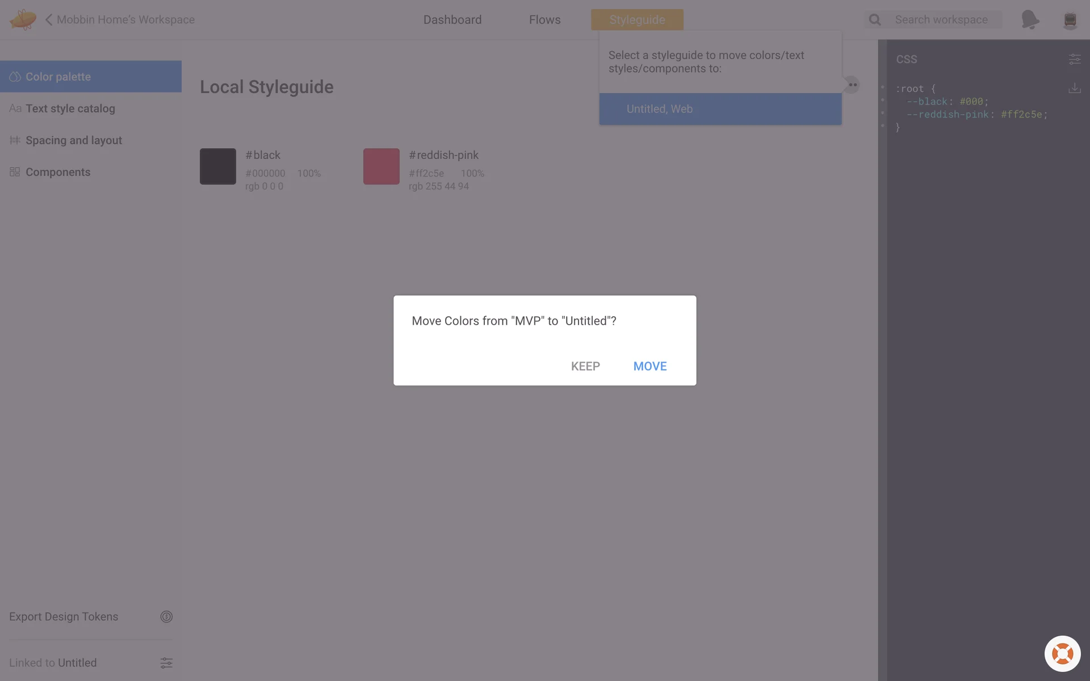Click the search magnifier icon

pos(875,20)
